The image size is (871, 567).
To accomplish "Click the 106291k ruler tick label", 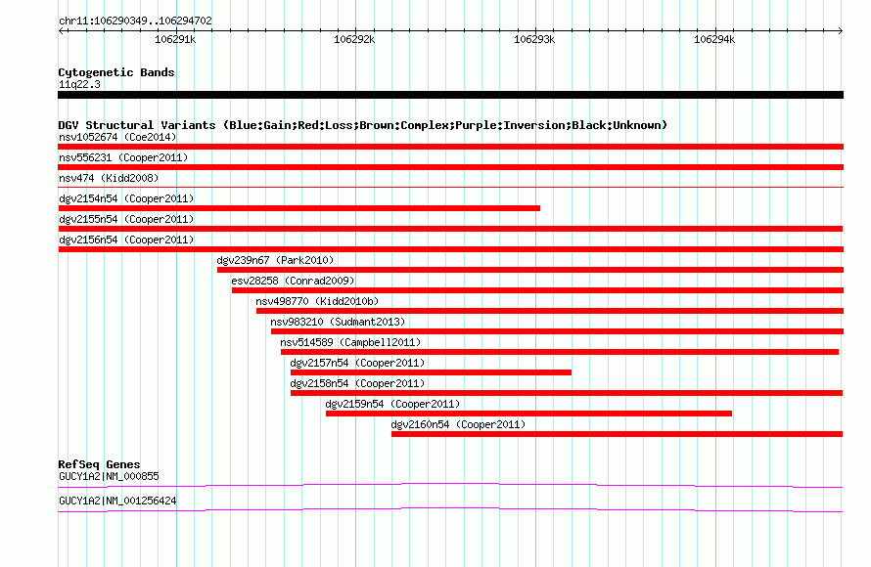I will (x=175, y=39).
